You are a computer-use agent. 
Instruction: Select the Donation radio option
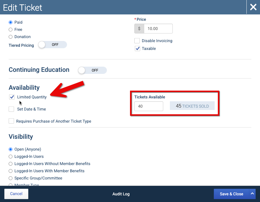coord(11,37)
